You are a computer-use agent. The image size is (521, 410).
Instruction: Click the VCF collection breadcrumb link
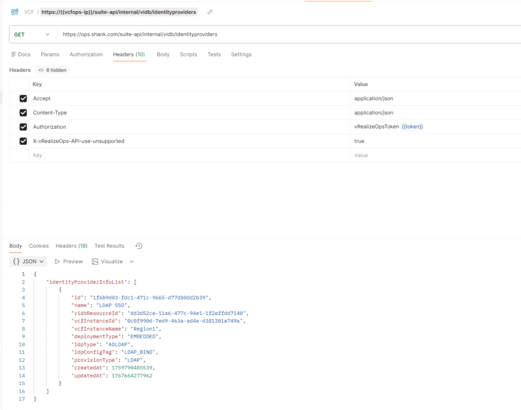click(x=29, y=12)
